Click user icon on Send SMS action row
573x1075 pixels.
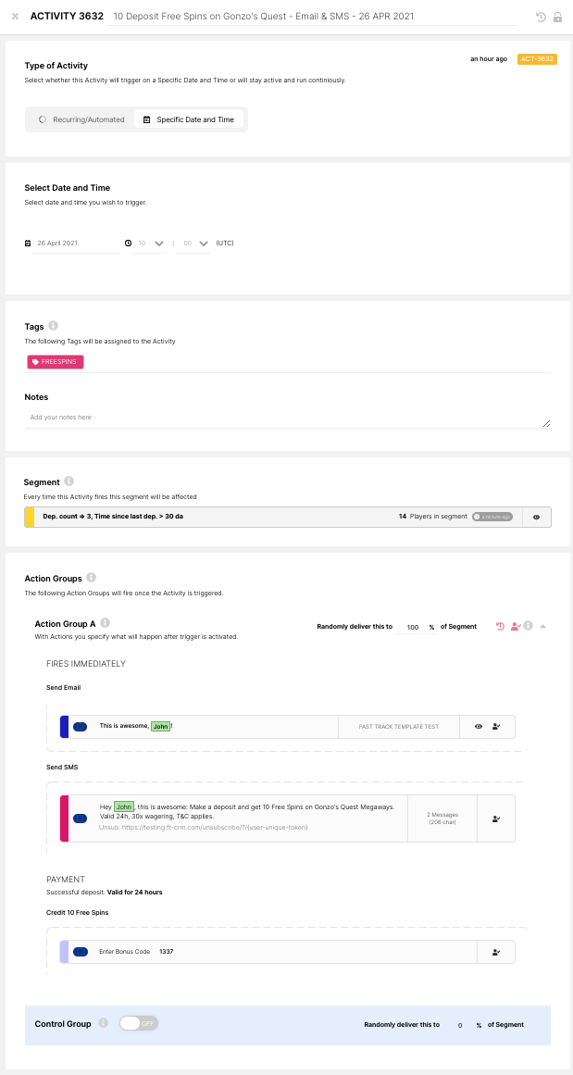tap(496, 819)
